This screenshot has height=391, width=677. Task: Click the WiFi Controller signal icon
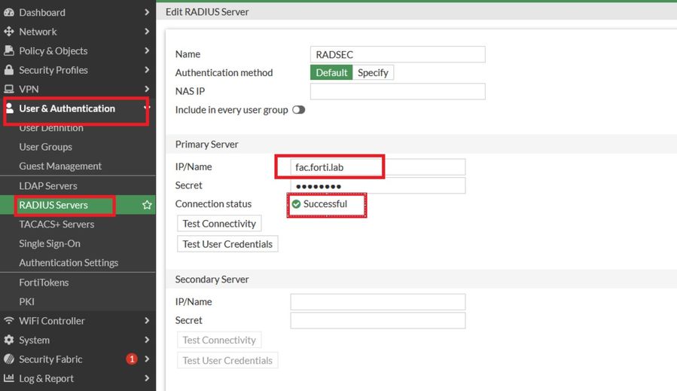(x=8, y=321)
